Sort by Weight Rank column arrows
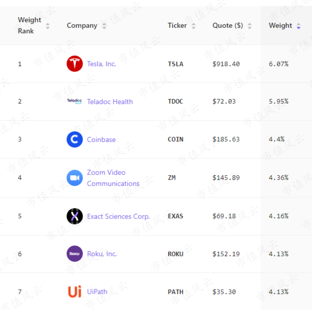The height and width of the screenshot is (310, 312). (48, 26)
